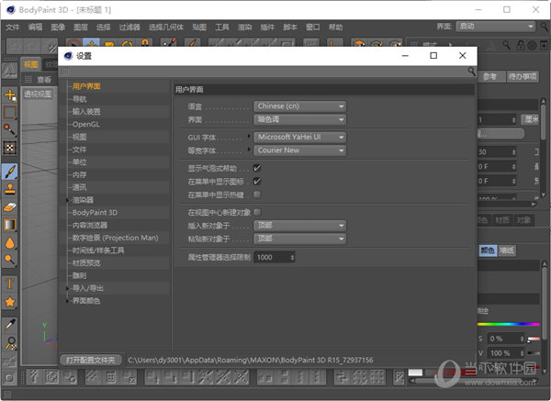Select OpenGL in settings list
Screen dimensions: 551x401
tap(85, 124)
